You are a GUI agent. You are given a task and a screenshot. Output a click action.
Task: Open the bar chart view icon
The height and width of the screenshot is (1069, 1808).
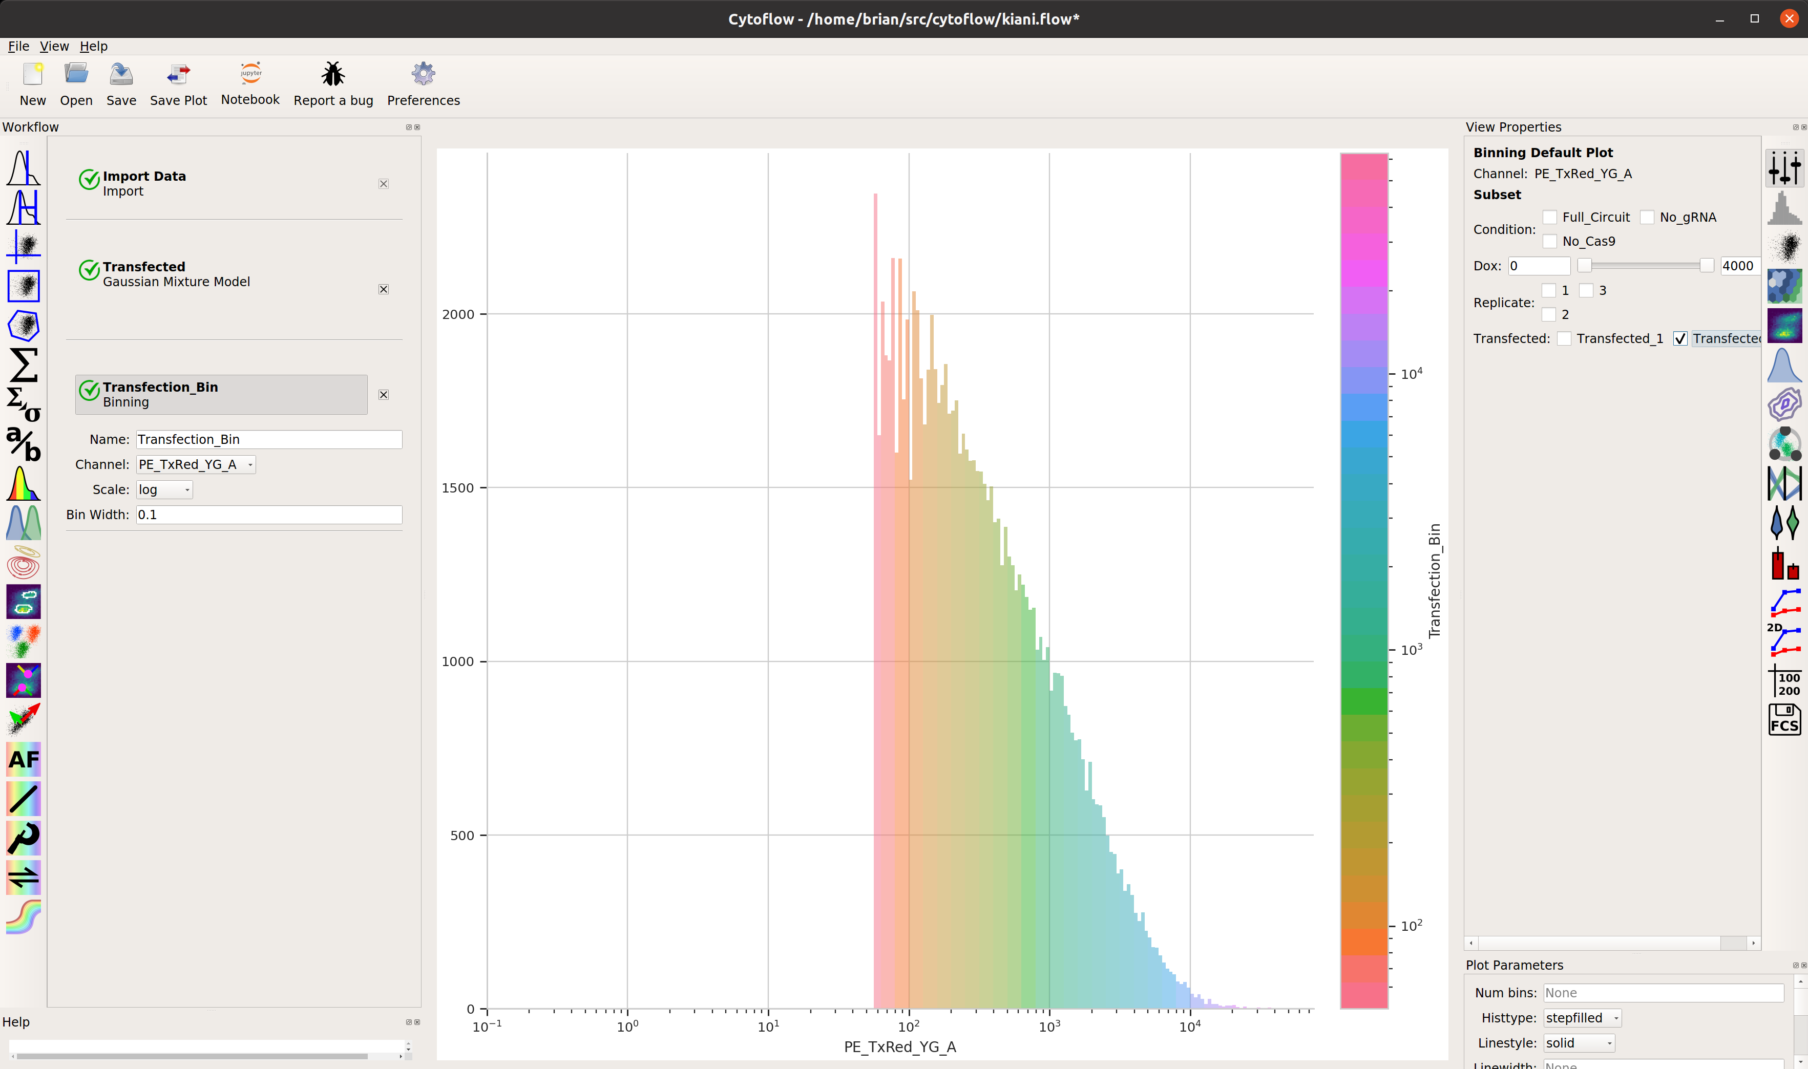tap(1784, 562)
